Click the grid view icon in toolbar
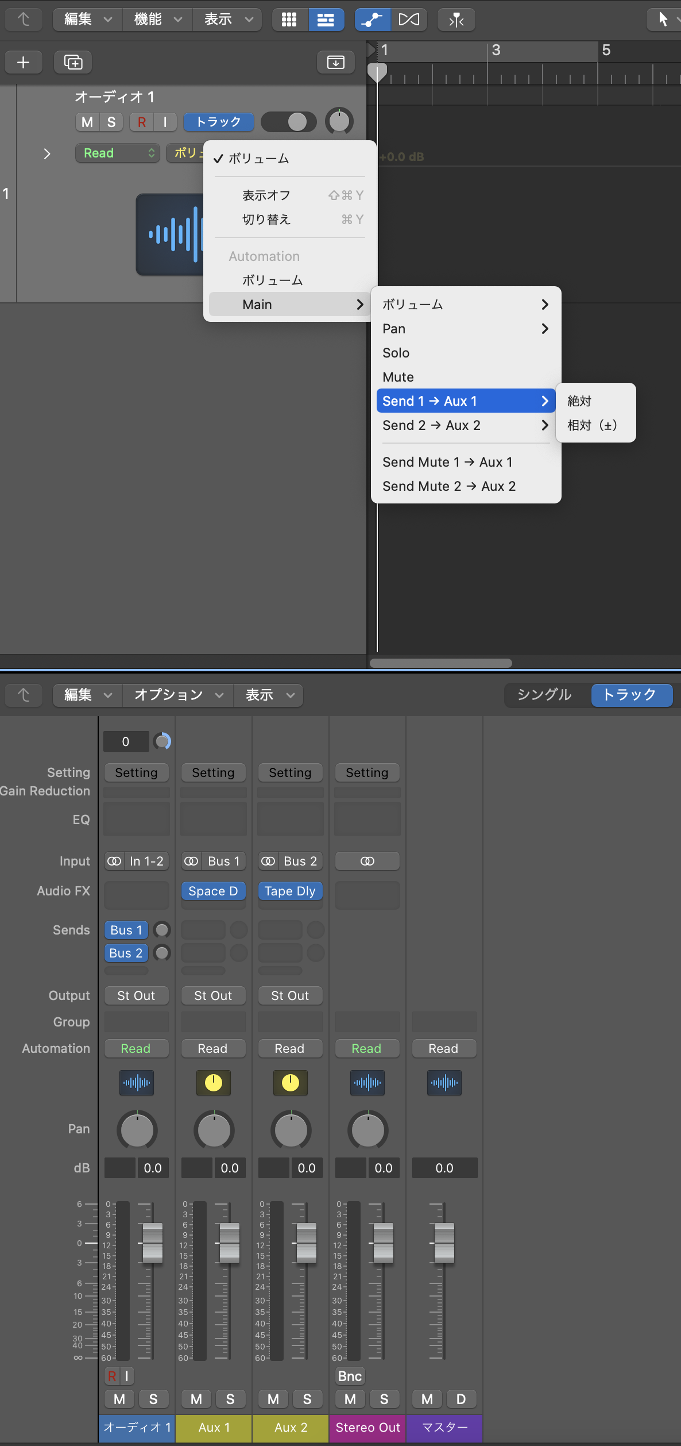 click(x=289, y=20)
